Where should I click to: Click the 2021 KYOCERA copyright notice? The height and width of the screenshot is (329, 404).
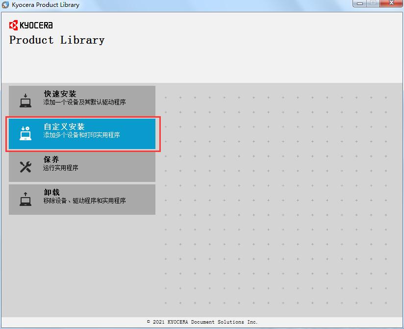tap(202, 322)
